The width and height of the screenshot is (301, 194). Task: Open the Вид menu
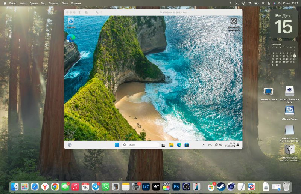coord(43,3)
